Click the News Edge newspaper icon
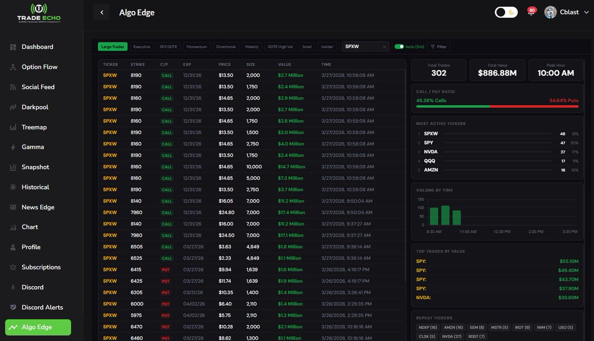 click(x=13, y=208)
